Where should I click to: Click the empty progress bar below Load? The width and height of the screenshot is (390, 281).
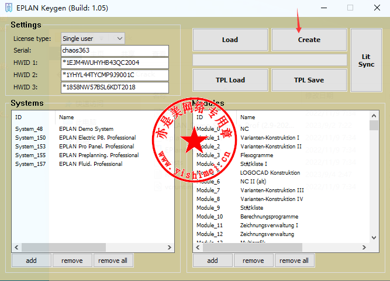[x=270, y=60]
